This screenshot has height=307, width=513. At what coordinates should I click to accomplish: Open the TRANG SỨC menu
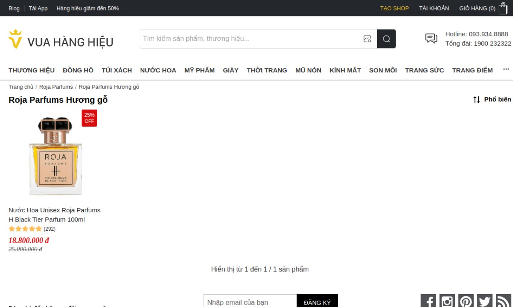(x=424, y=70)
